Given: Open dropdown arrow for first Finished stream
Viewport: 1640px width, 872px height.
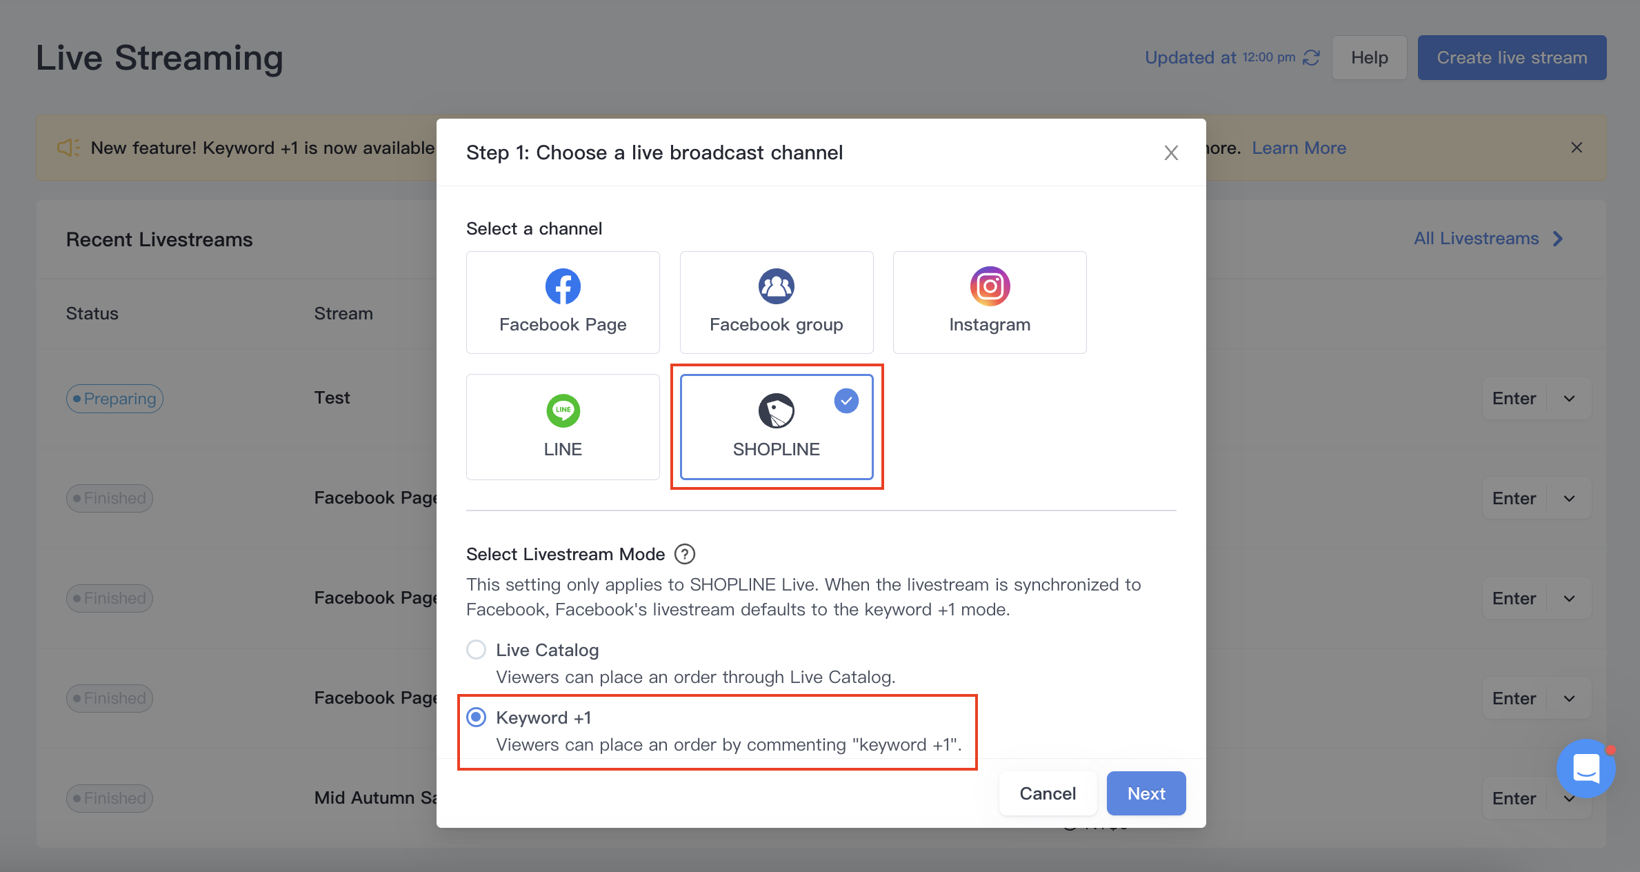Looking at the screenshot, I should [1569, 499].
